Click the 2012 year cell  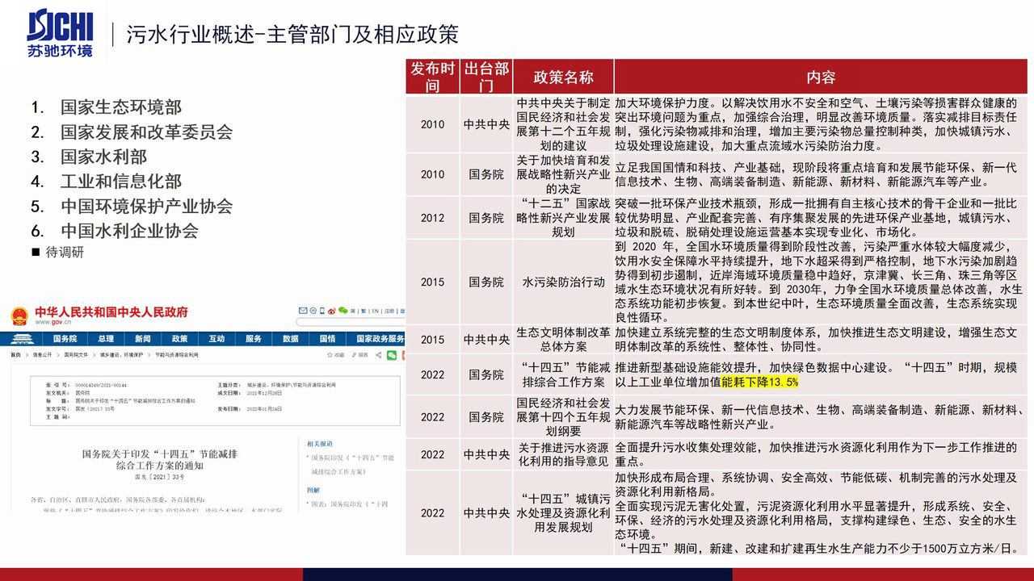tap(432, 218)
